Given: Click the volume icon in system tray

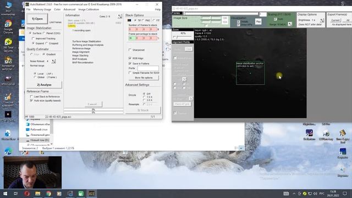Looking at the screenshot, I should click(x=315, y=194).
